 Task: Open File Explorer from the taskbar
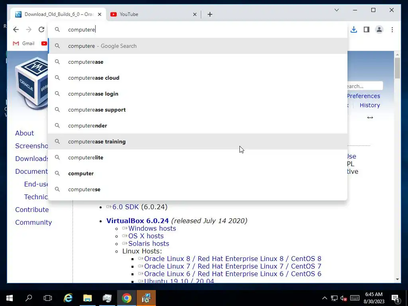click(88, 298)
